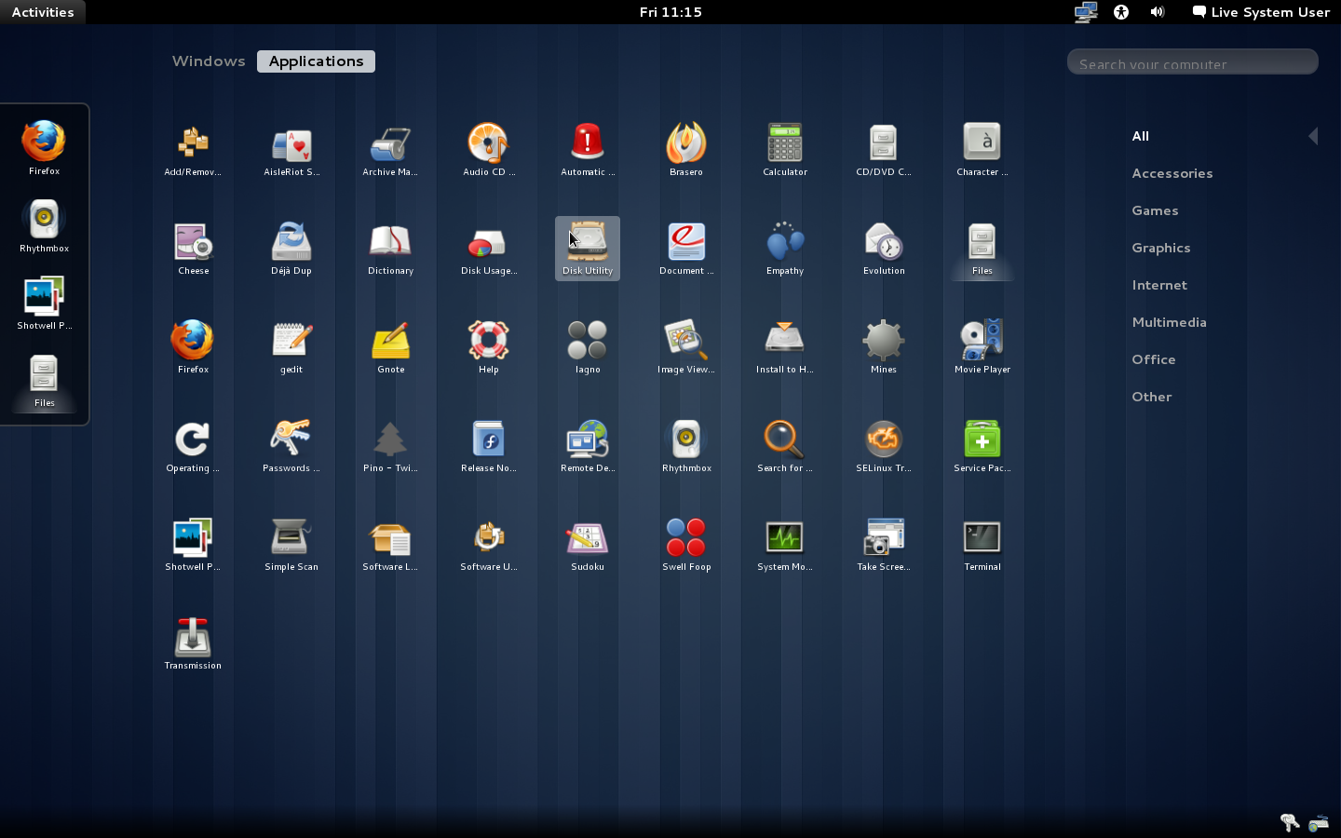Image resolution: width=1341 pixels, height=838 pixels.
Task: Launch Install to Hard Drive
Action: click(785, 348)
